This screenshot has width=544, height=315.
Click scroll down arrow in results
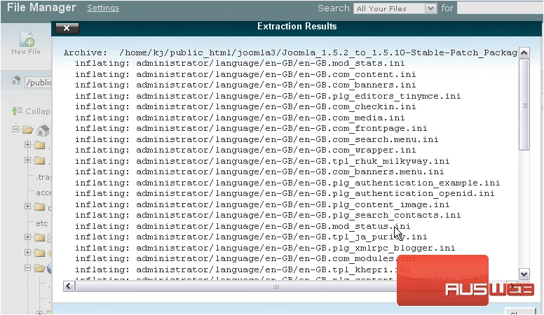coord(524,274)
